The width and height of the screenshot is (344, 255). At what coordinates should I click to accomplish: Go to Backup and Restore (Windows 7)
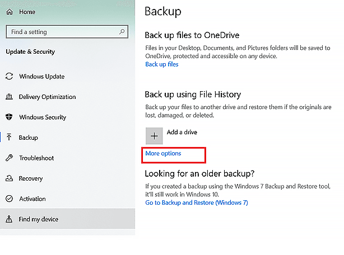pos(196,202)
